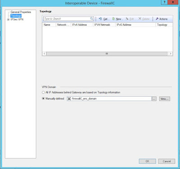Click the OK button
Screen dimensions: 180x169
click(148, 161)
